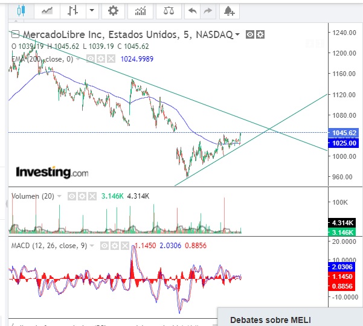Click the 1240.00 price axis label
Image resolution: width=363 pixels, height=326 pixels.
344,33
